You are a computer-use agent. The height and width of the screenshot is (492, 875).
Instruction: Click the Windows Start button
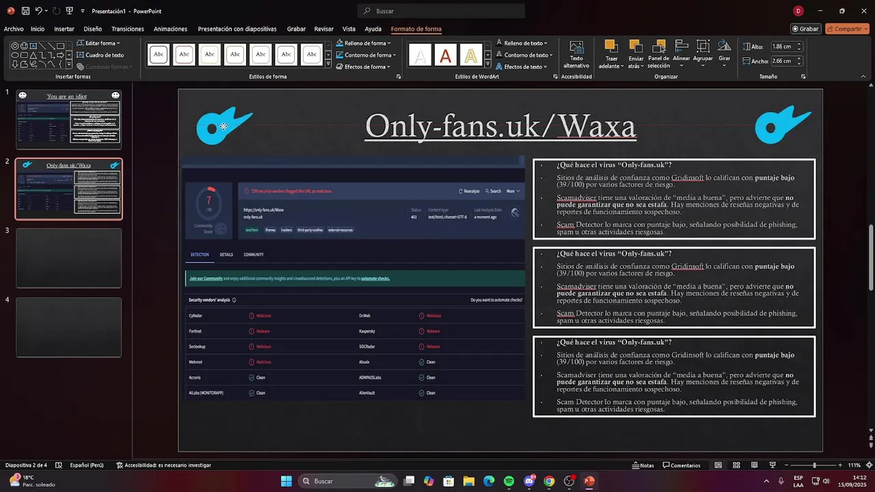(286, 481)
